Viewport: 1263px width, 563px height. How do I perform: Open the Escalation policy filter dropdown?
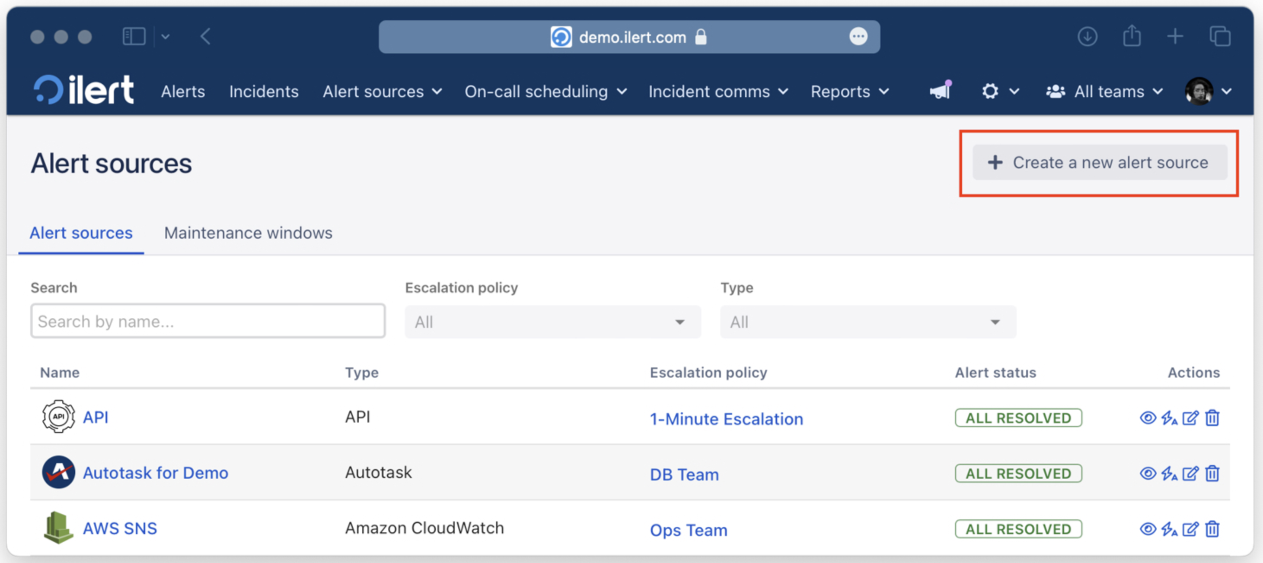pos(552,322)
